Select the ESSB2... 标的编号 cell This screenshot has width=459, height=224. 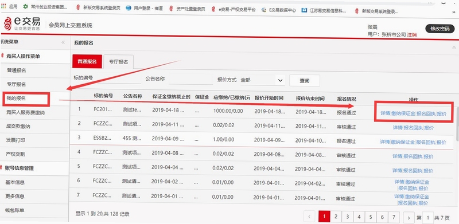(x=103, y=139)
